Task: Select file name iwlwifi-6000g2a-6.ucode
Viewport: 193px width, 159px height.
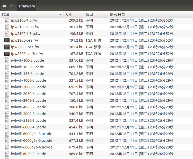Action: [x=32, y=141]
